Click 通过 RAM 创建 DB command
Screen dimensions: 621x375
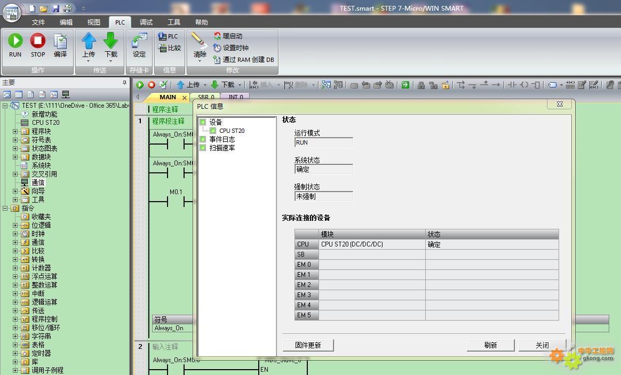pyautogui.click(x=244, y=60)
